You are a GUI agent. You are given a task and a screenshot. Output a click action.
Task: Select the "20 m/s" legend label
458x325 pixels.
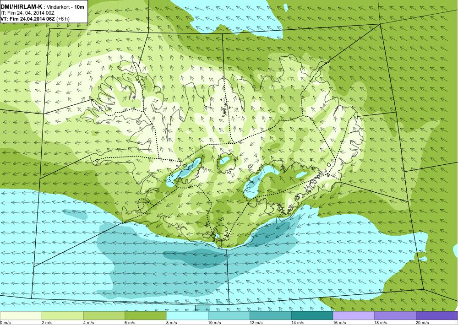pos(423,323)
